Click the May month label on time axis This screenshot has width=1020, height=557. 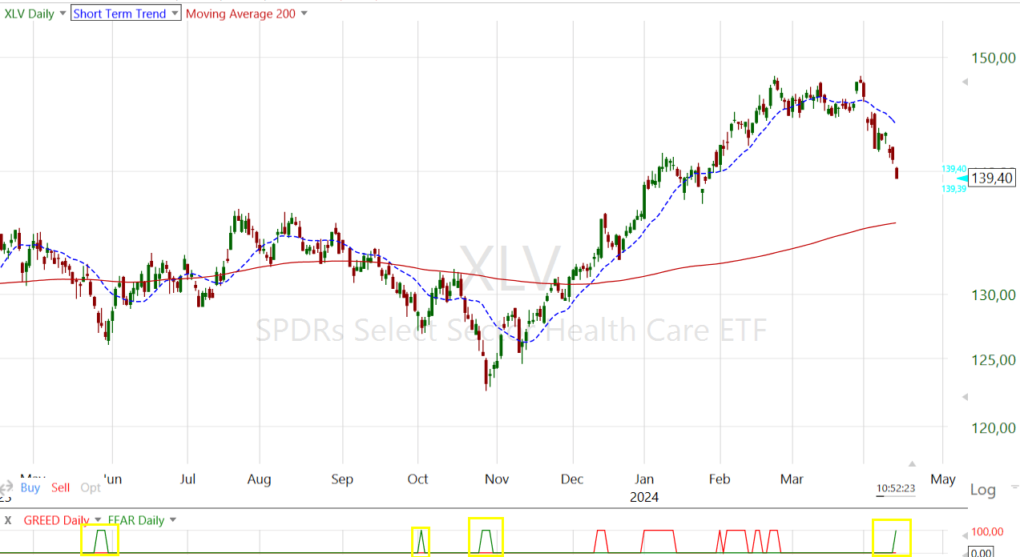coord(943,479)
